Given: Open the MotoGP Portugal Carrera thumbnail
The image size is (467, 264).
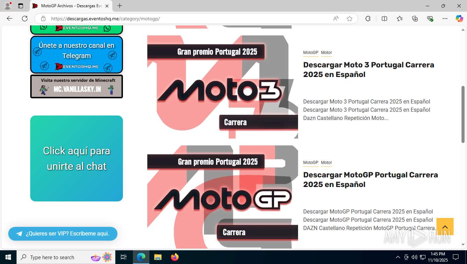Looking at the screenshot, I should point(223,197).
